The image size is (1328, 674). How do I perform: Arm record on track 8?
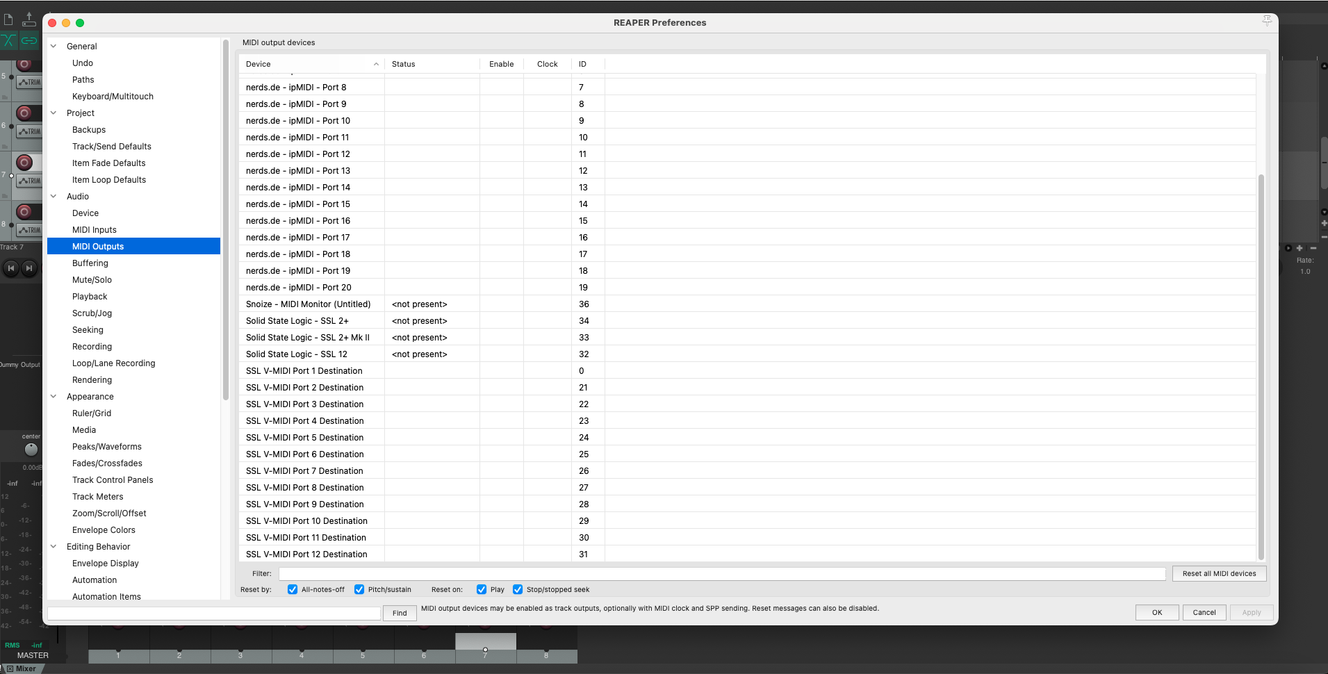24,212
